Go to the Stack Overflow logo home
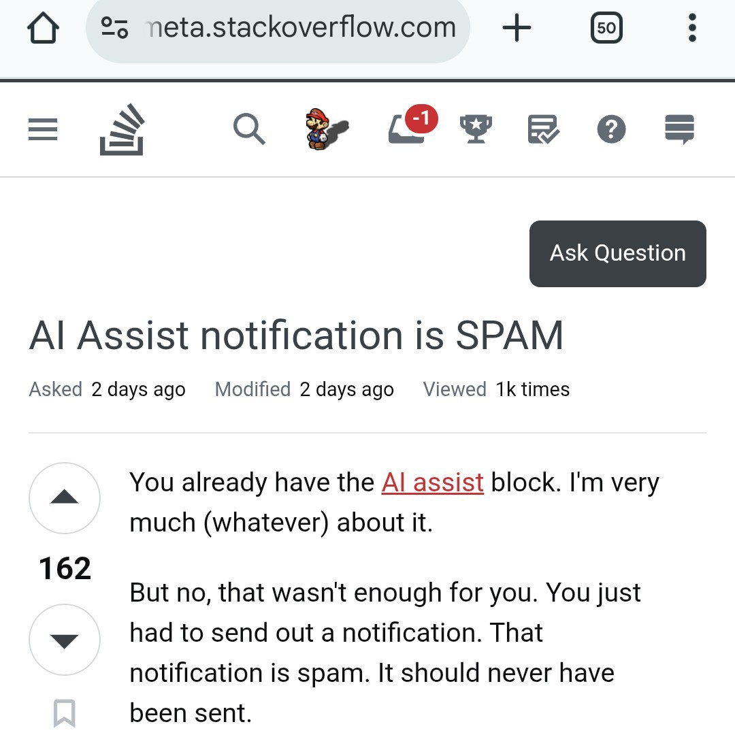735x735 pixels. [x=122, y=129]
